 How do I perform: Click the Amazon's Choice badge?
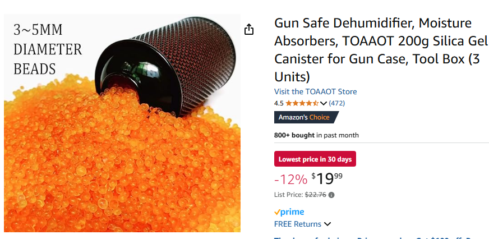click(306, 117)
